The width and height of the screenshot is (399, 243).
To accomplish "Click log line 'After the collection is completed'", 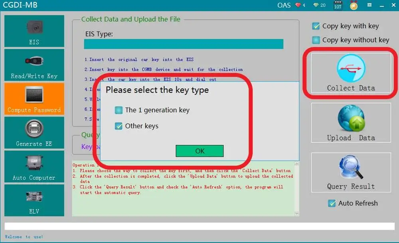I will pyautogui.click(x=183, y=179).
